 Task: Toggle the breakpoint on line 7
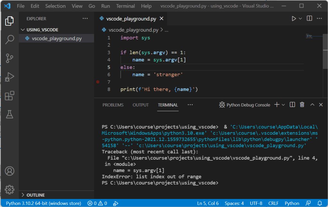click(98, 82)
